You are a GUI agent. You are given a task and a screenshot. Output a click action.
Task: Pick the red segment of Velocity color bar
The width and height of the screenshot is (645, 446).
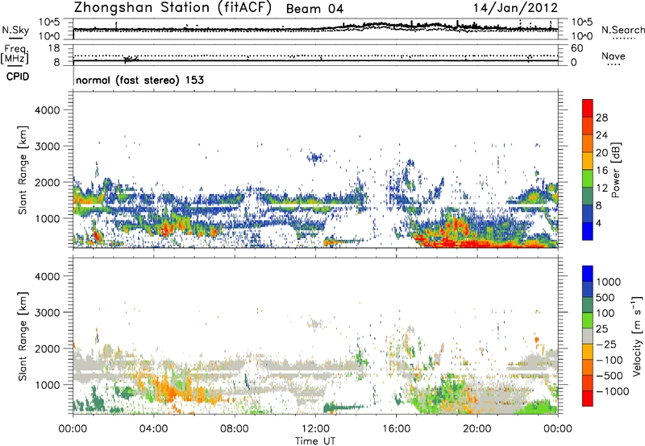[x=588, y=399]
